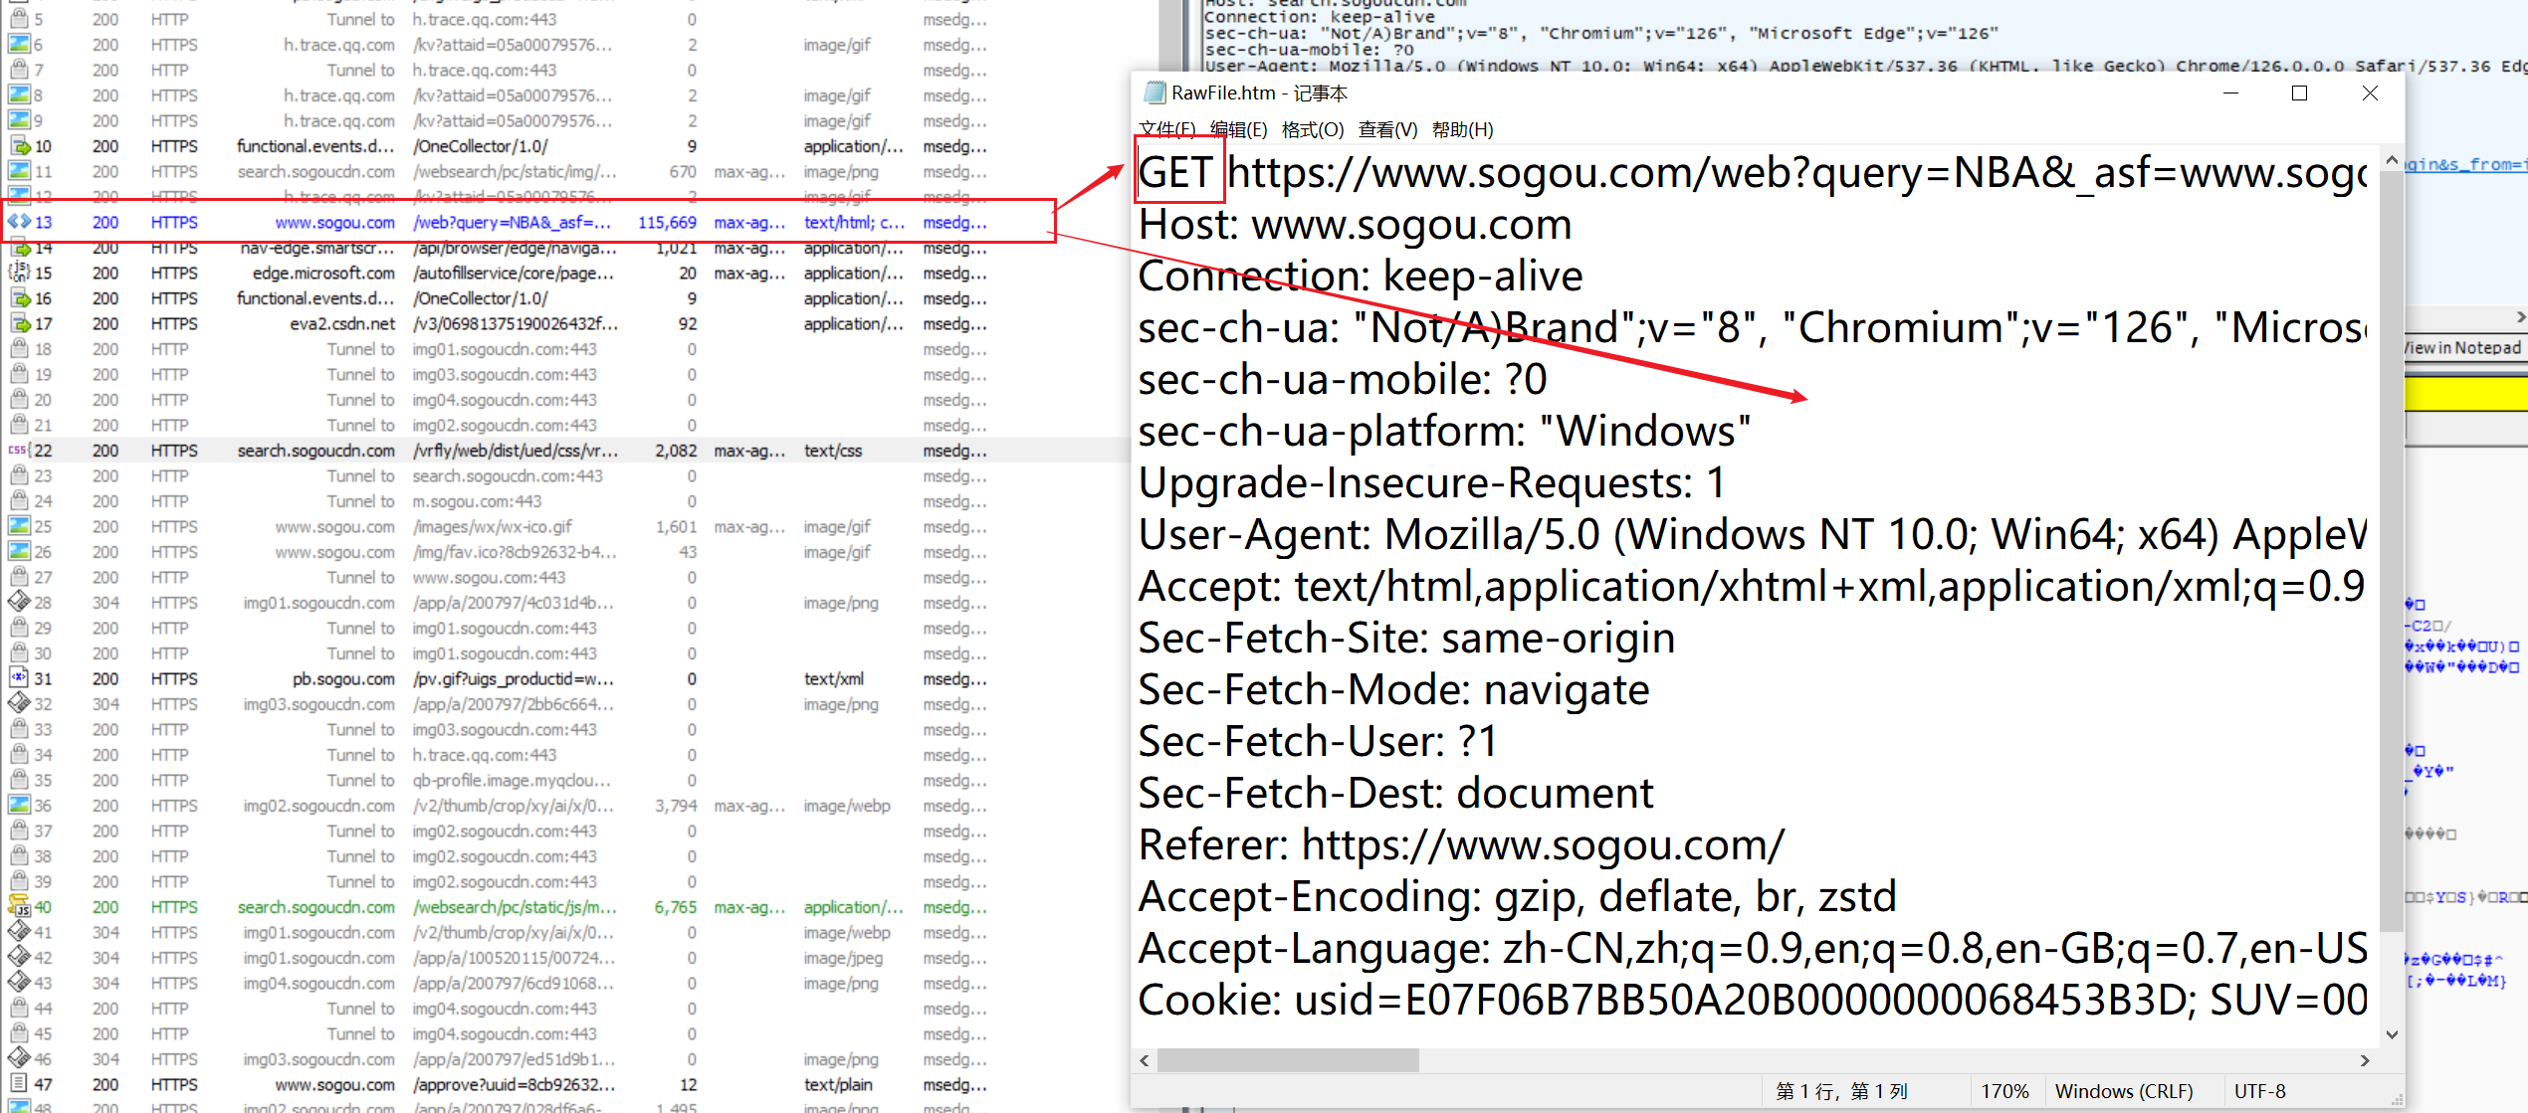Click the Sec-Fetch-Mode: navigate line

tap(1393, 690)
